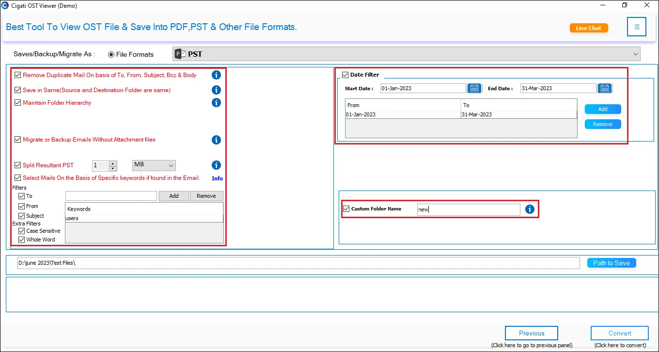Start conversion with Convert button
This screenshot has height=352, width=659.
(620, 333)
